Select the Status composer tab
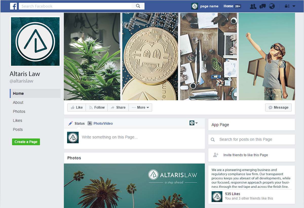 coord(79,123)
